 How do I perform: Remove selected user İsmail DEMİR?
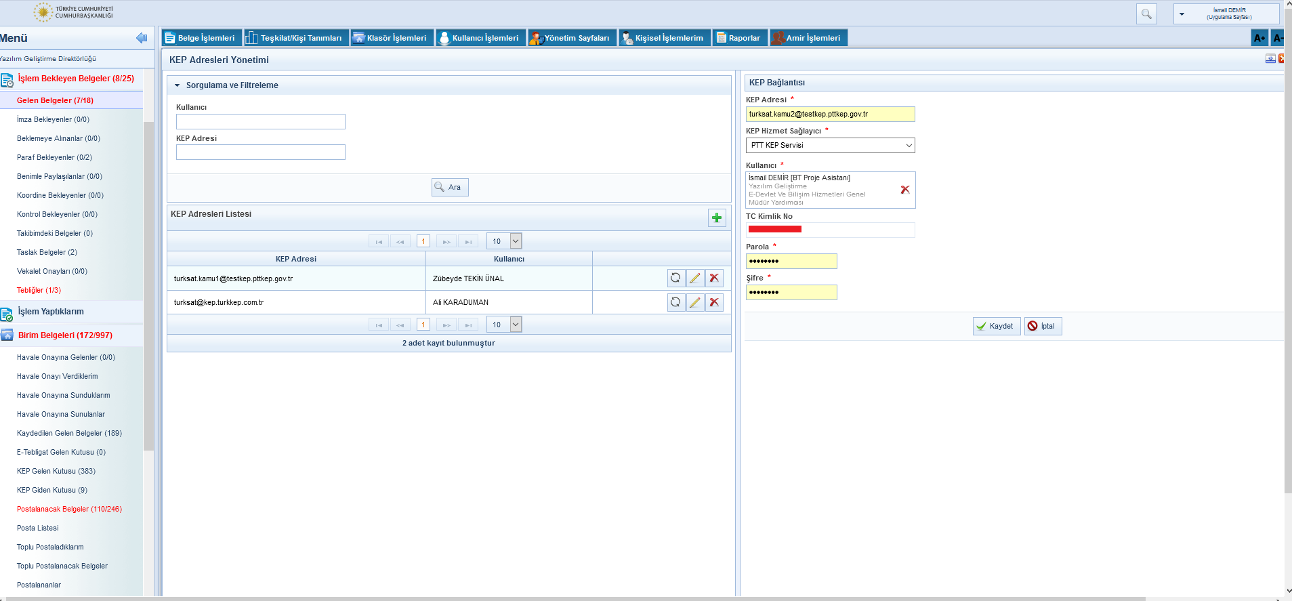904,190
